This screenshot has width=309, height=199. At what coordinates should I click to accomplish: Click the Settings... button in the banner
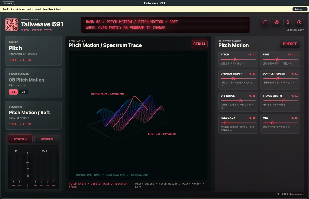click(x=300, y=9)
